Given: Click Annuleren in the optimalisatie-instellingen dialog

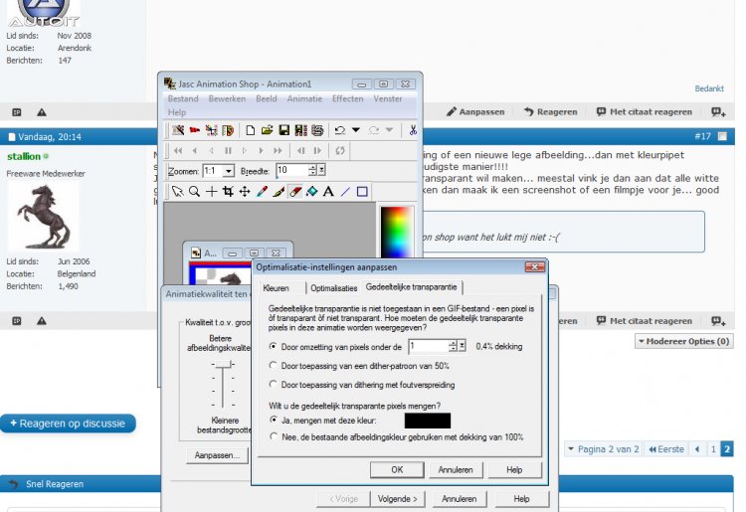Looking at the screenshot, I should coord(456,469).
